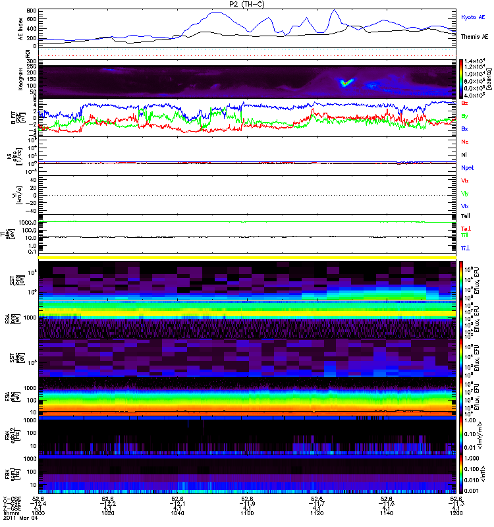Select the blue Bx legend label
This screenshot has height=527, width=494.
point(465,129)
